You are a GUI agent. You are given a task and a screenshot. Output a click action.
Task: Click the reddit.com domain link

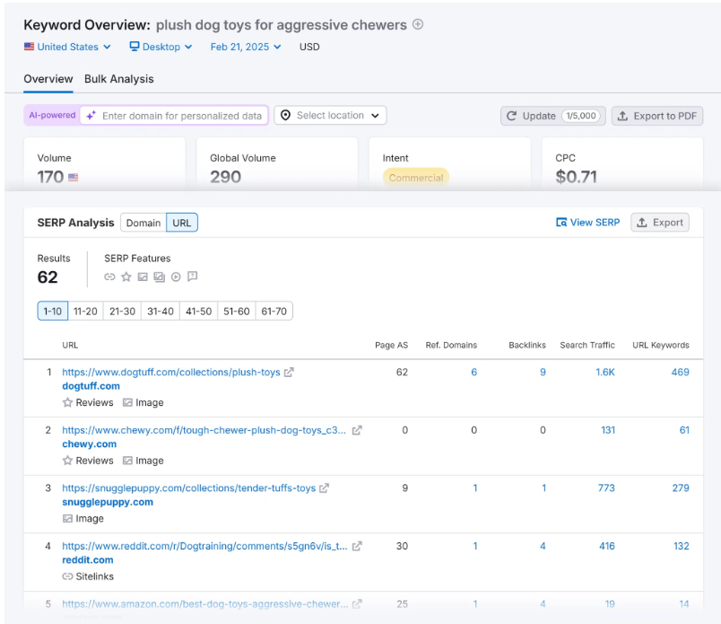[x=88, y=560]
